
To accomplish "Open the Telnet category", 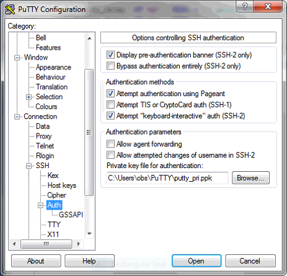I will (x=45, y=146).
